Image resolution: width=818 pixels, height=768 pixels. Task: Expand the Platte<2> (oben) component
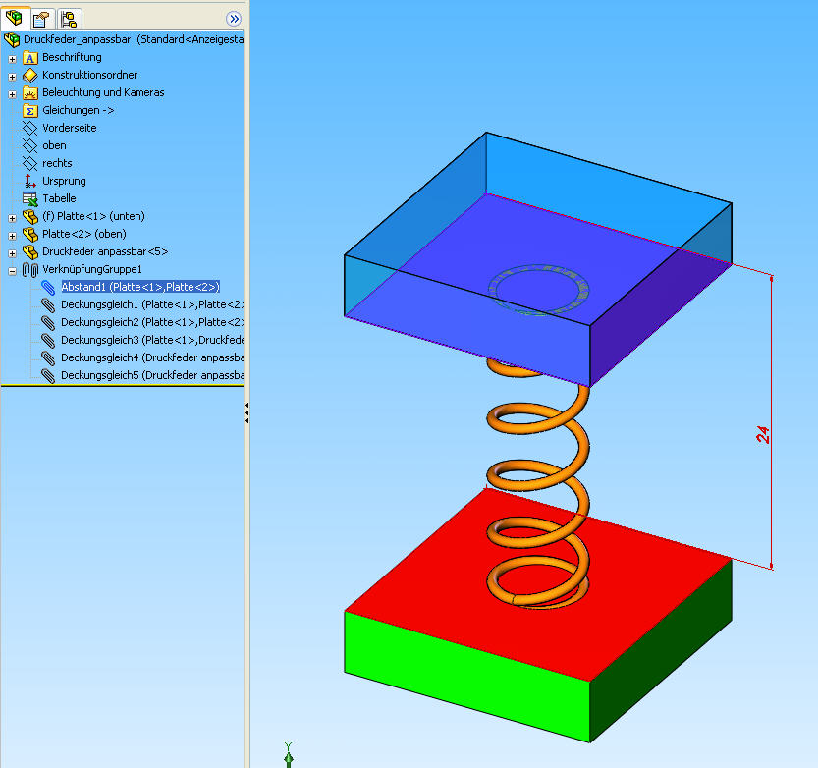12,236
